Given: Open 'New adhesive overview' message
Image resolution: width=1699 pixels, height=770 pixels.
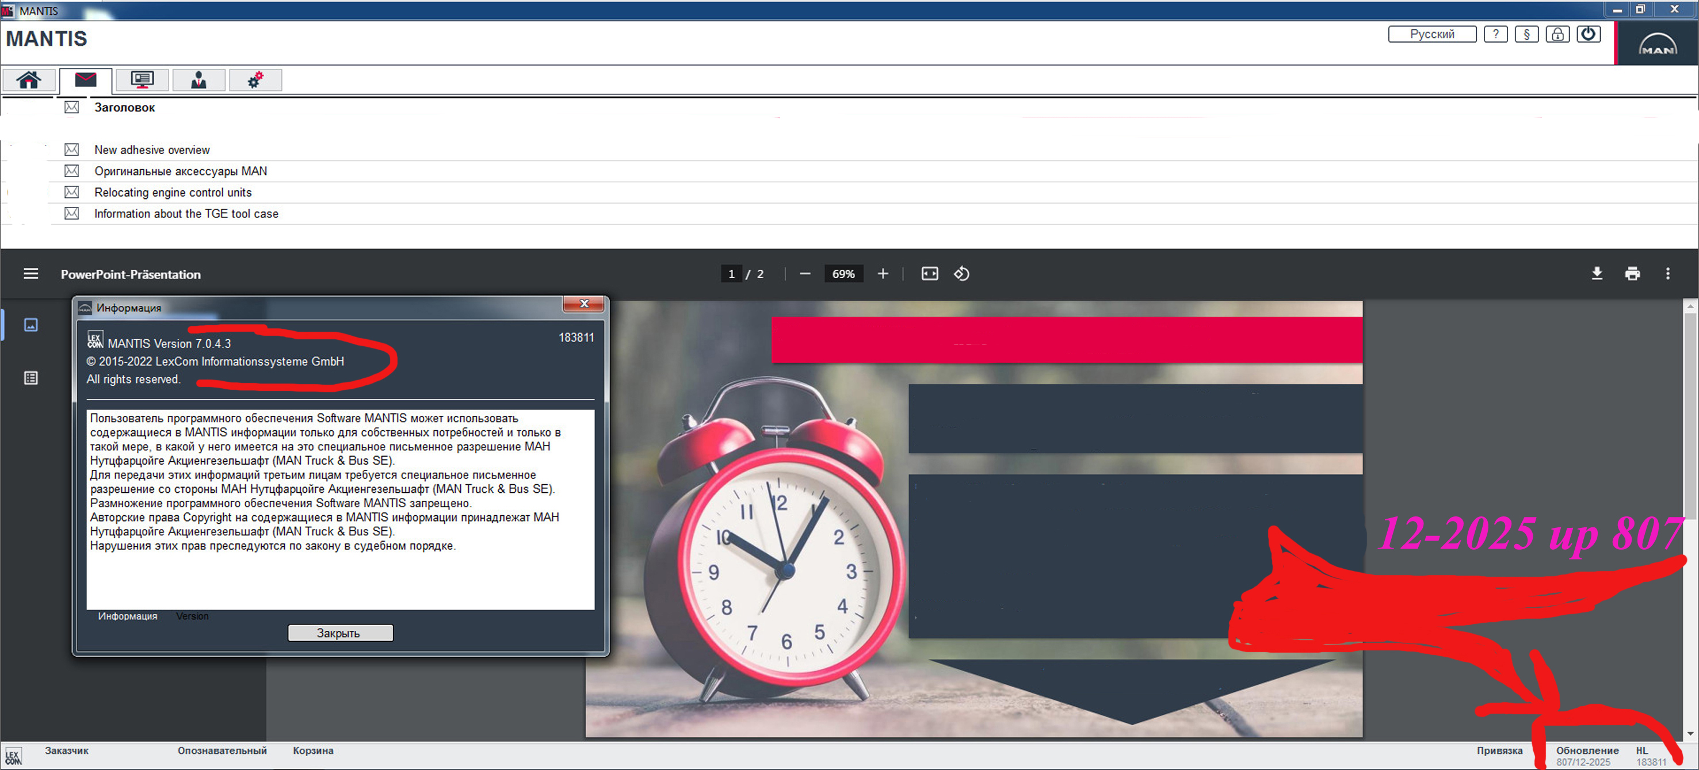Looking at the screenshot, I should [x=152, y=150].
